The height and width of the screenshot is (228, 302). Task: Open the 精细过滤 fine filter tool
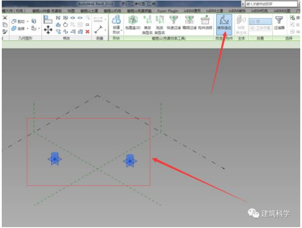[x=189, y=22]
